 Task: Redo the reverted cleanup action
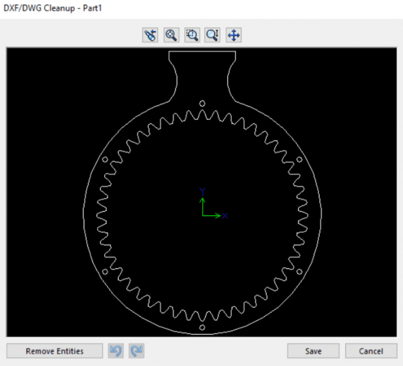click(x=136, y=351)
